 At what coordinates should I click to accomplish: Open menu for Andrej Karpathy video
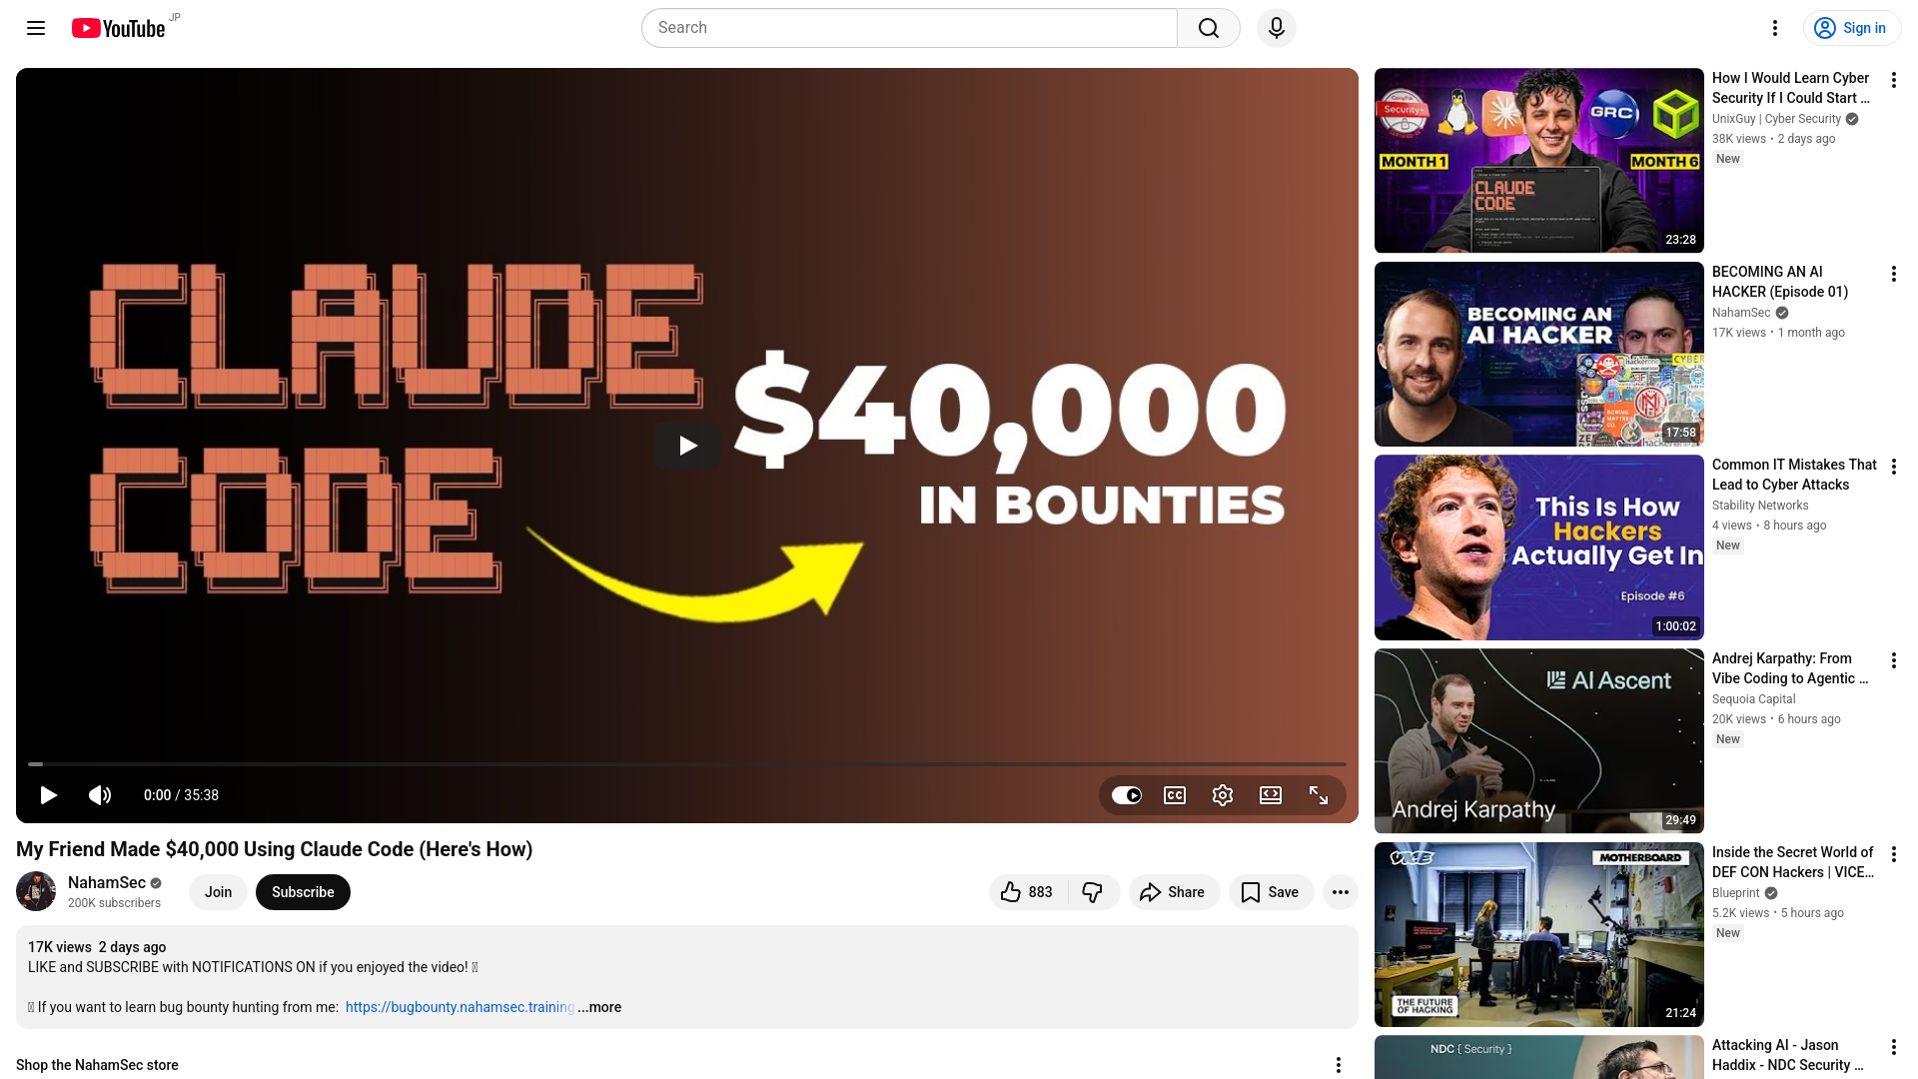point(1894,660)
